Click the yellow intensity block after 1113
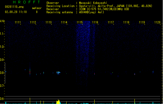This screenshot has width=163, height=104. [x=58, y=102]
